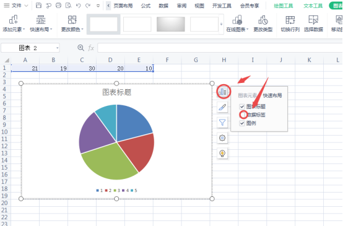Click cell C1 containing 30
343x226 pixels.
pyautogui.click(x=82, y=68)
